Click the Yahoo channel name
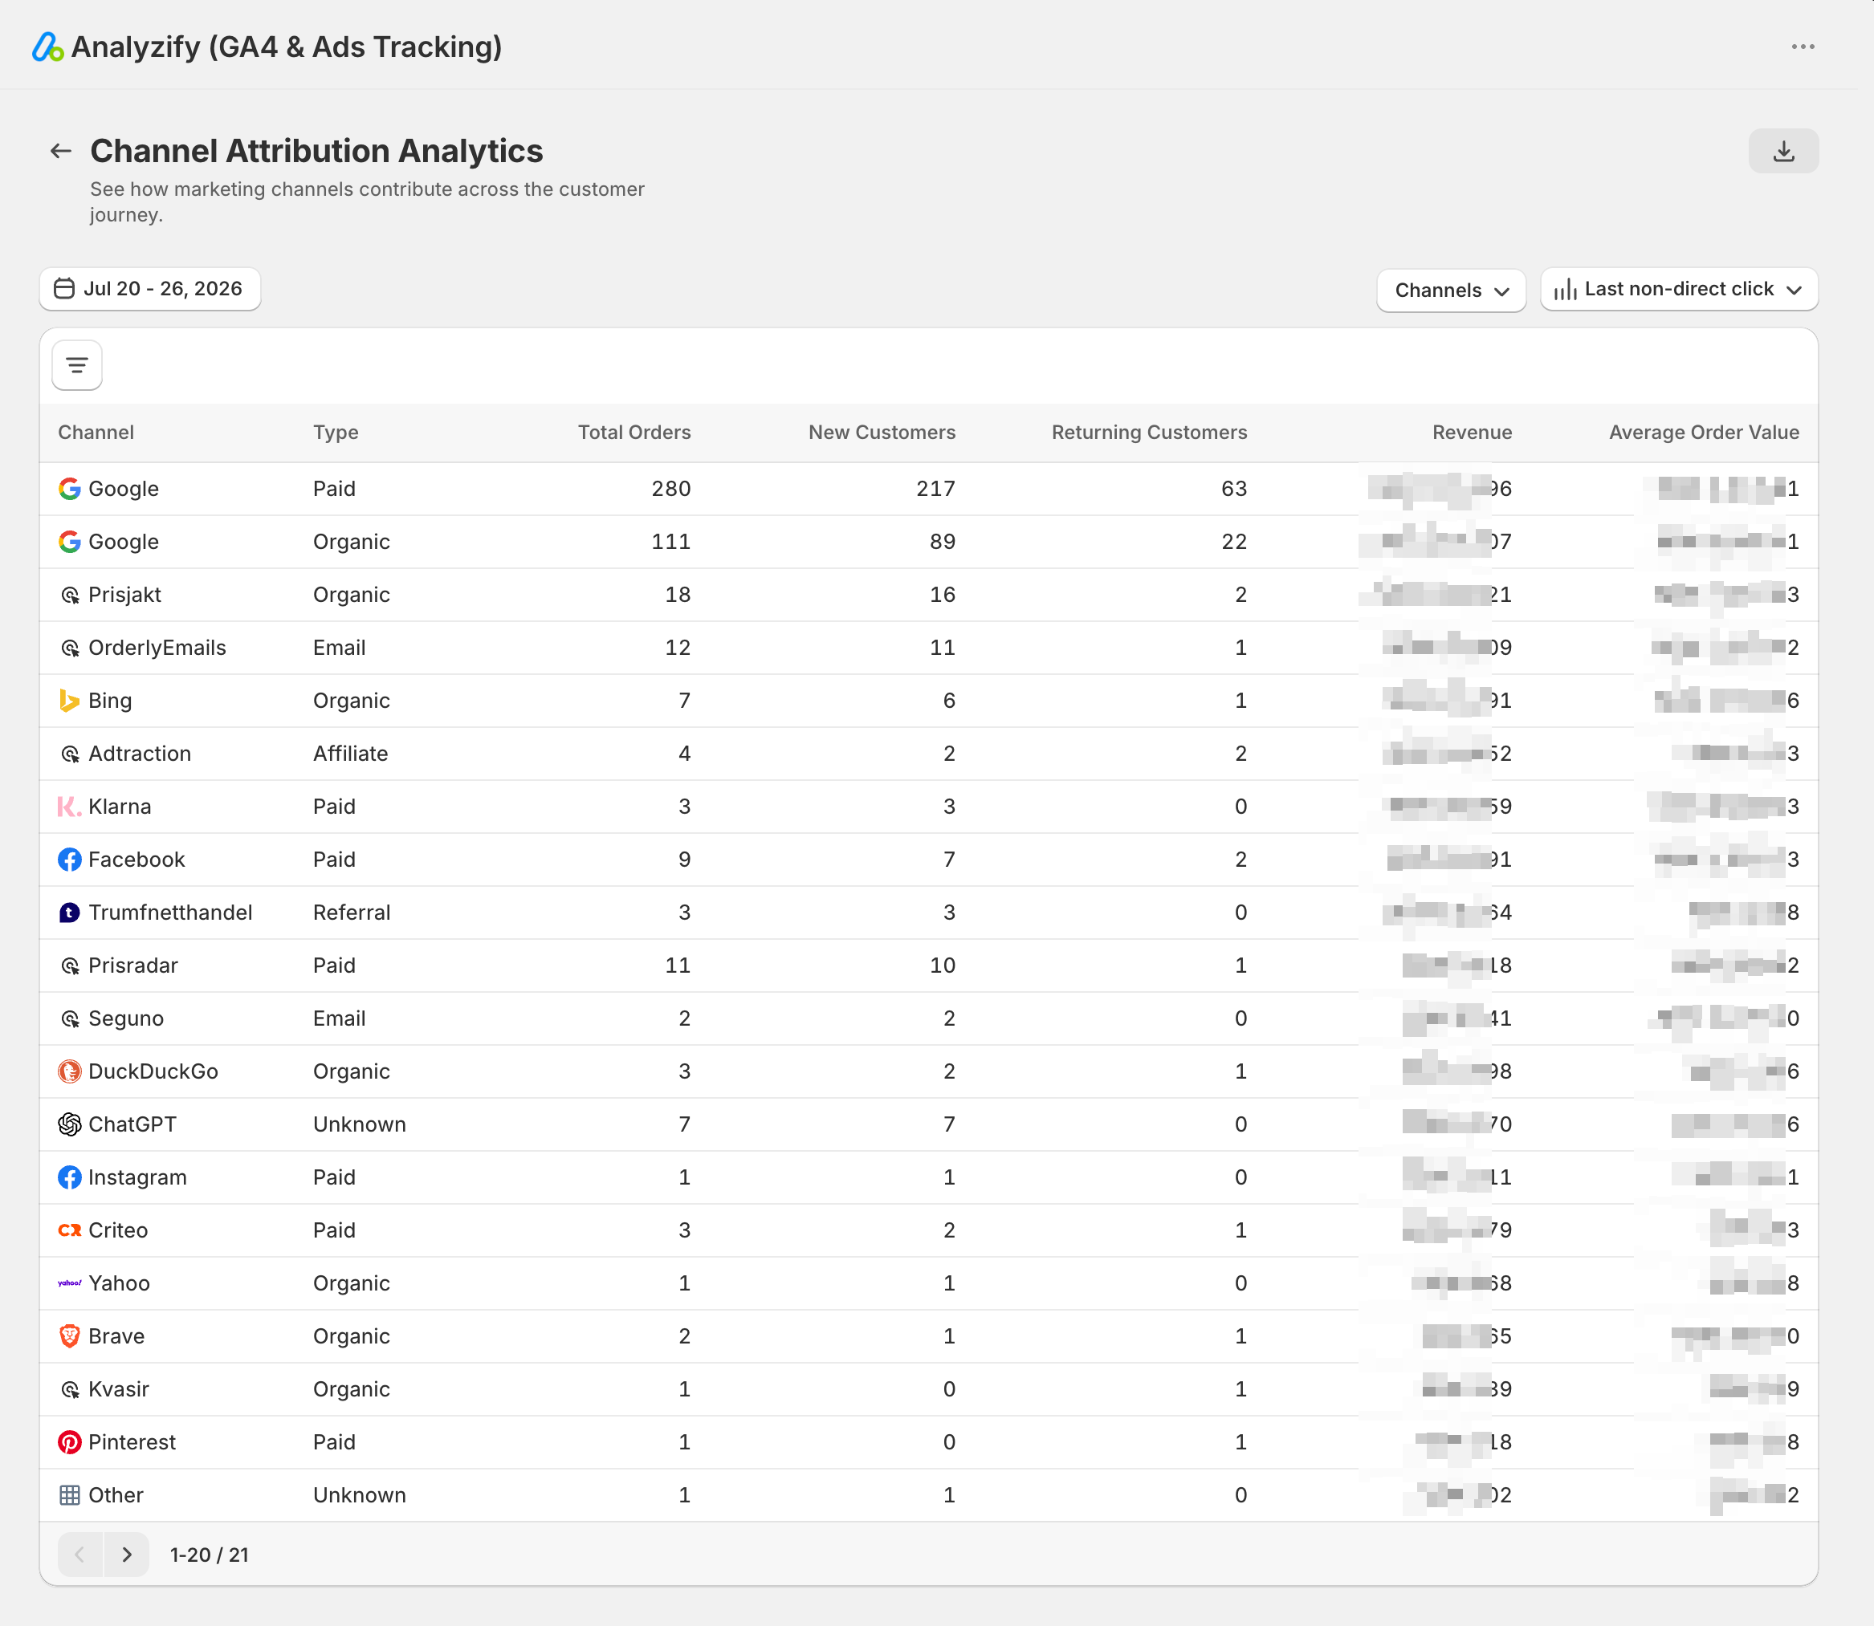Viewport: 1874px width, 1626px height. click(x=119, y=1283)
